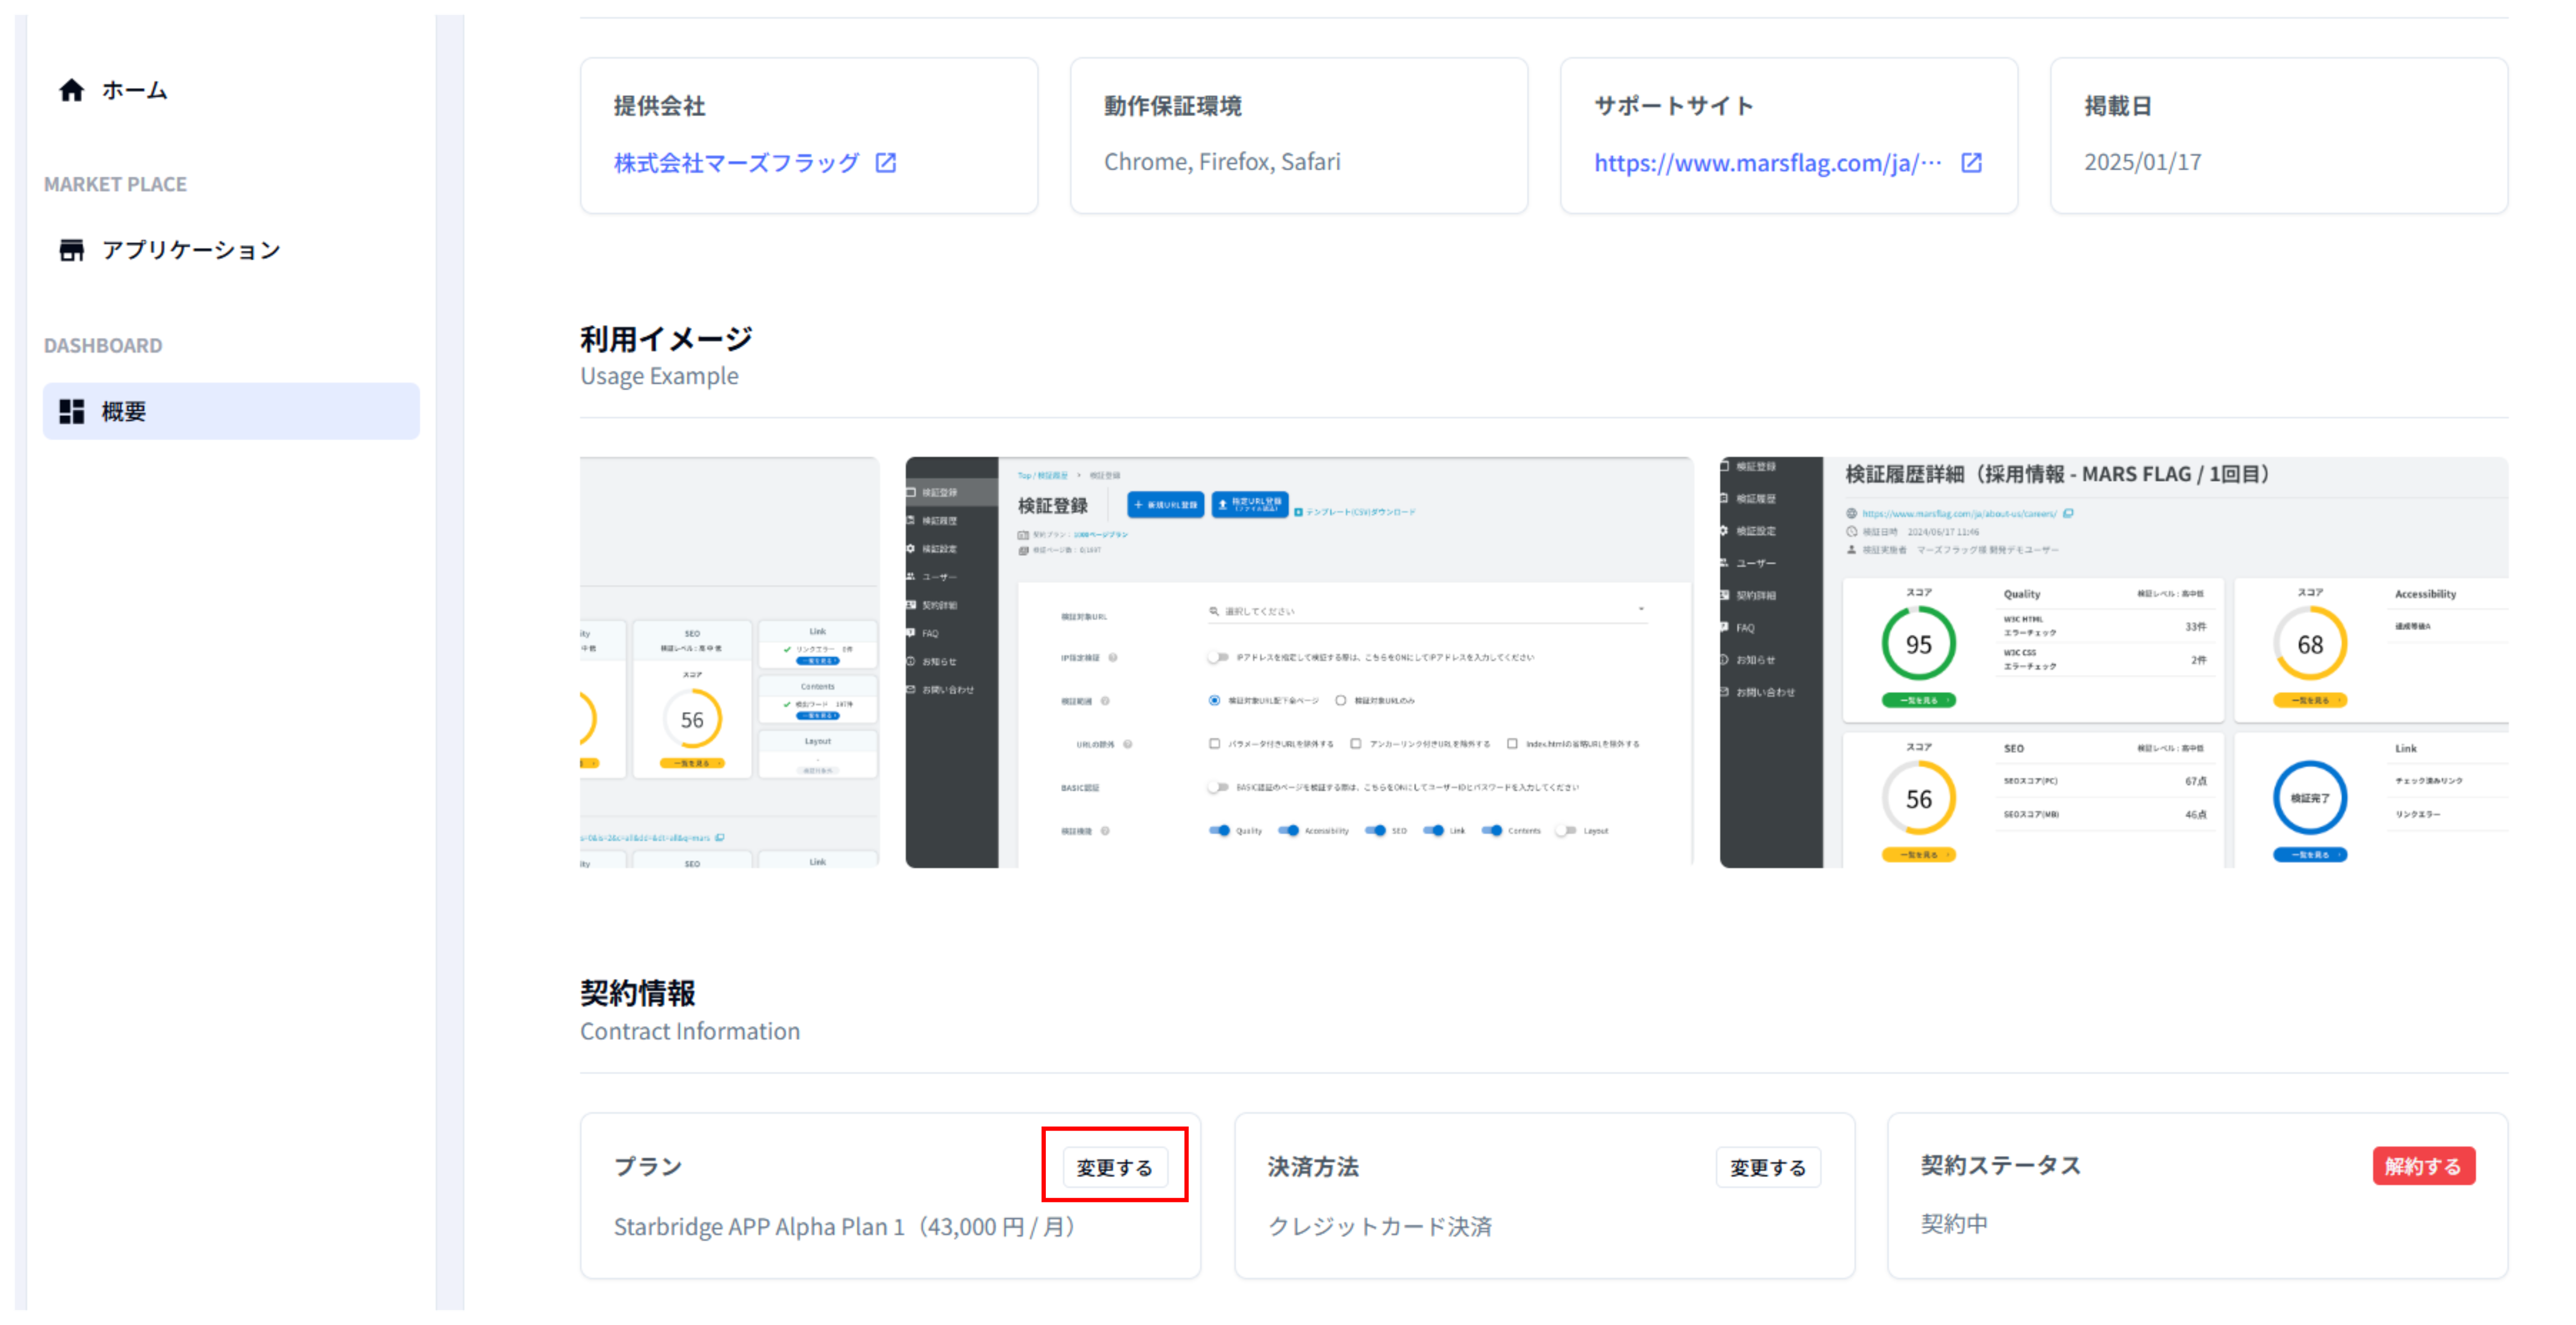Viewport: 2576px width, 1325px height.
Task: Click the アプリケーション storefront icon
Action: (71, 250)
